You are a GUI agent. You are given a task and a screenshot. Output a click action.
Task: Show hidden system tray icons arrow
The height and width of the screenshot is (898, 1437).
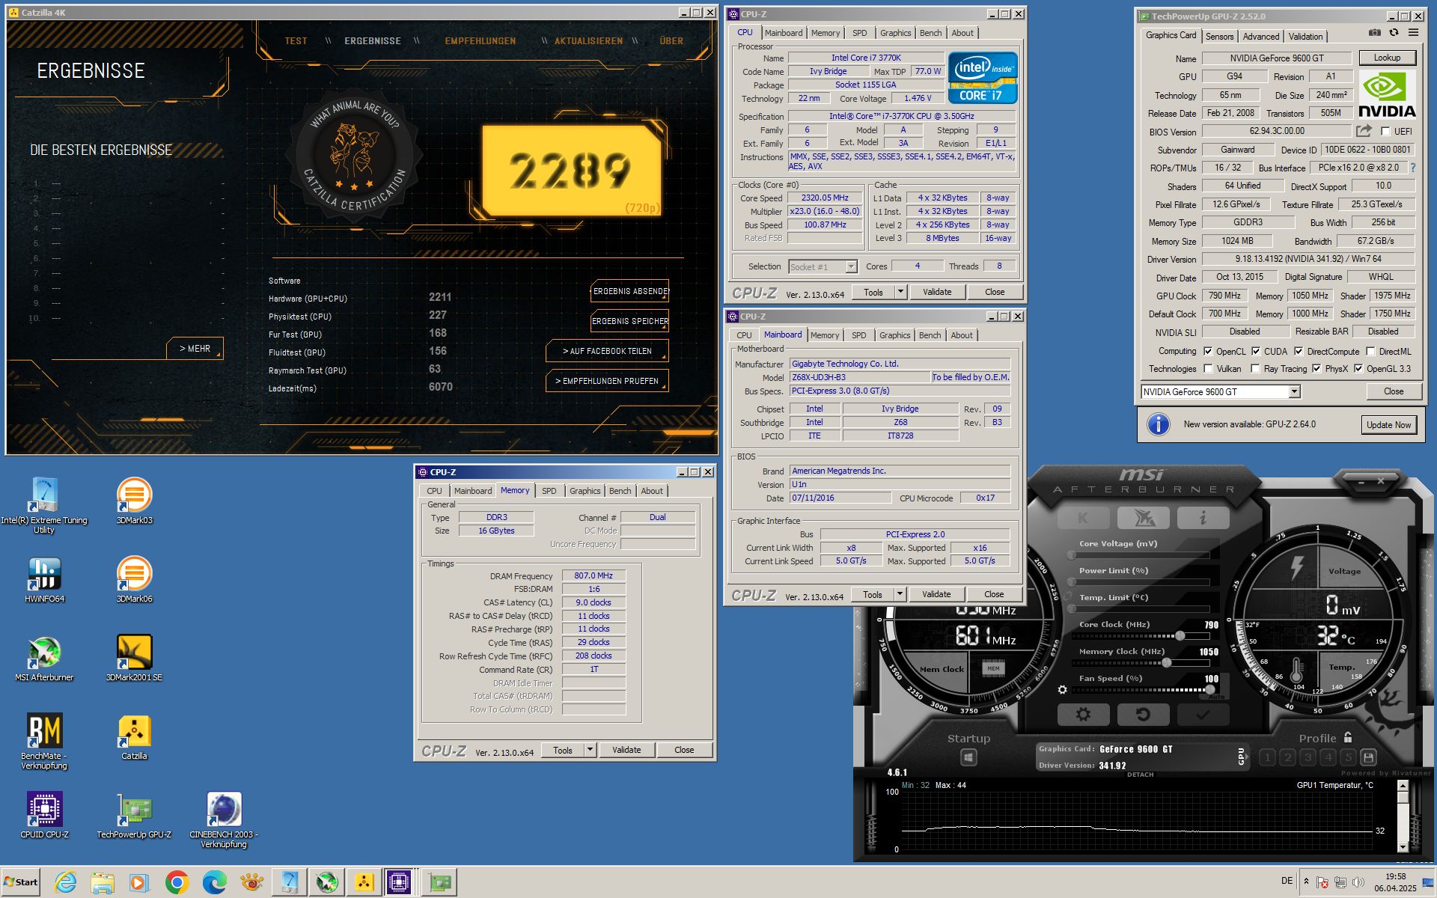click(x=1306, y=882)
